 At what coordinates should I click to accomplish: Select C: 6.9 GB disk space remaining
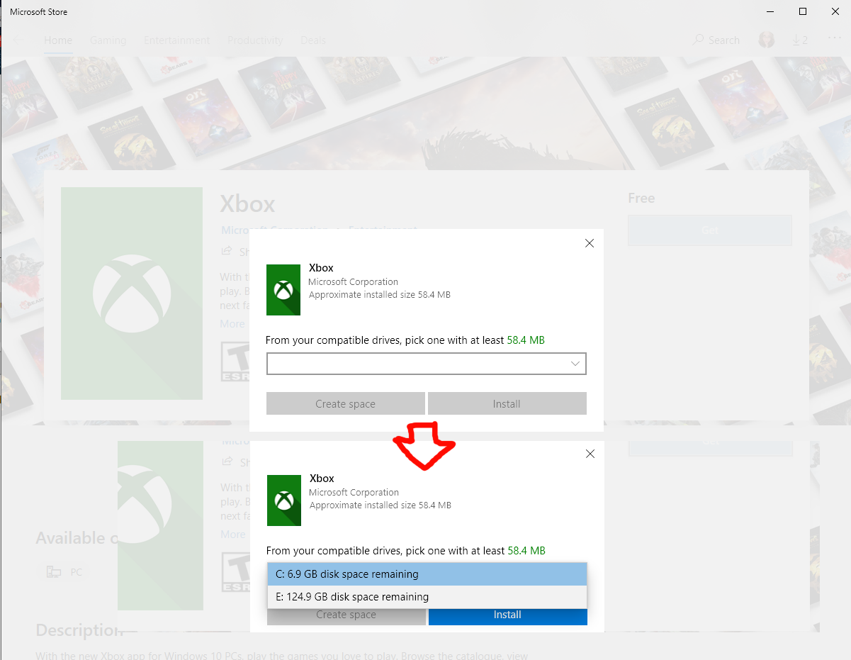pos(427,574)
